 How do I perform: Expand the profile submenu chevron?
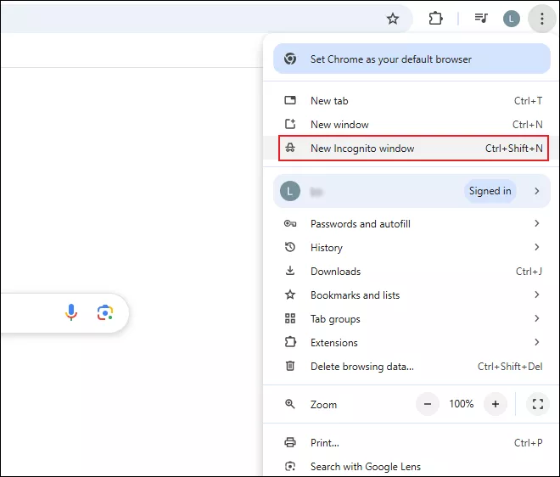(537, 191)
